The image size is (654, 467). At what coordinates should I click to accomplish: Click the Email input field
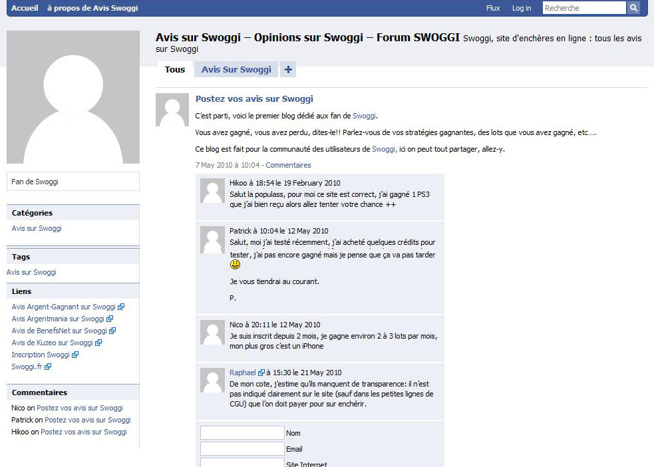242,448
